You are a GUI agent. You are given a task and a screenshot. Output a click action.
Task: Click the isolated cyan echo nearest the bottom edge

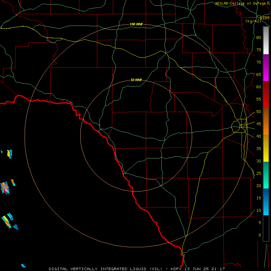[x=23, y=266]
